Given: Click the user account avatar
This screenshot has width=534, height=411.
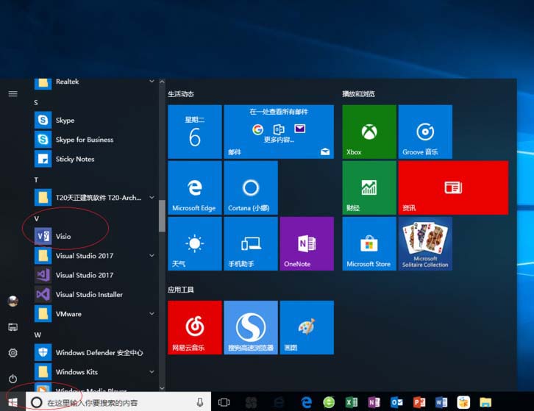Looking at the screenshot, I should (x=13, y=301).
